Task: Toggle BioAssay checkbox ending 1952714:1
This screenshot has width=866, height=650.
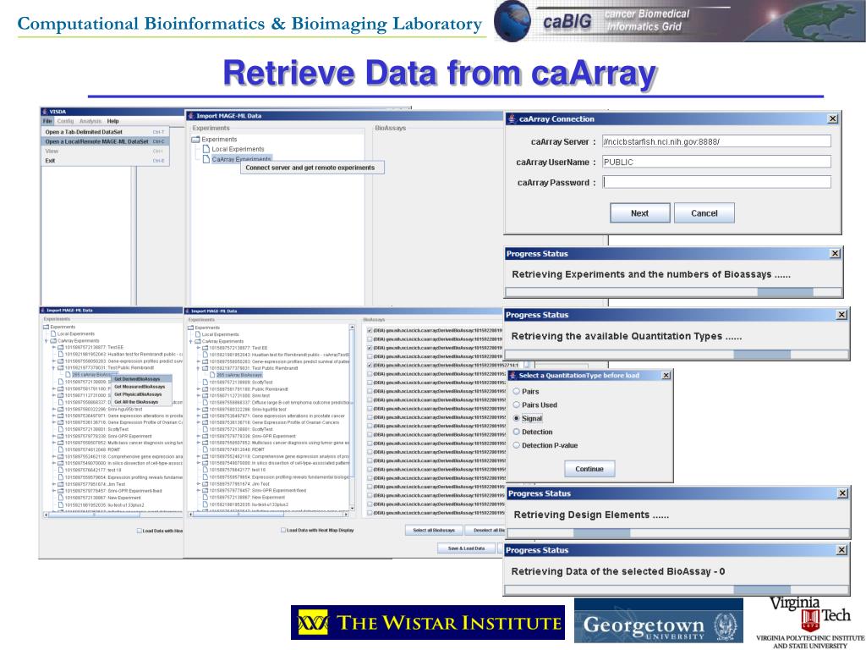Action: click(370, 366)
